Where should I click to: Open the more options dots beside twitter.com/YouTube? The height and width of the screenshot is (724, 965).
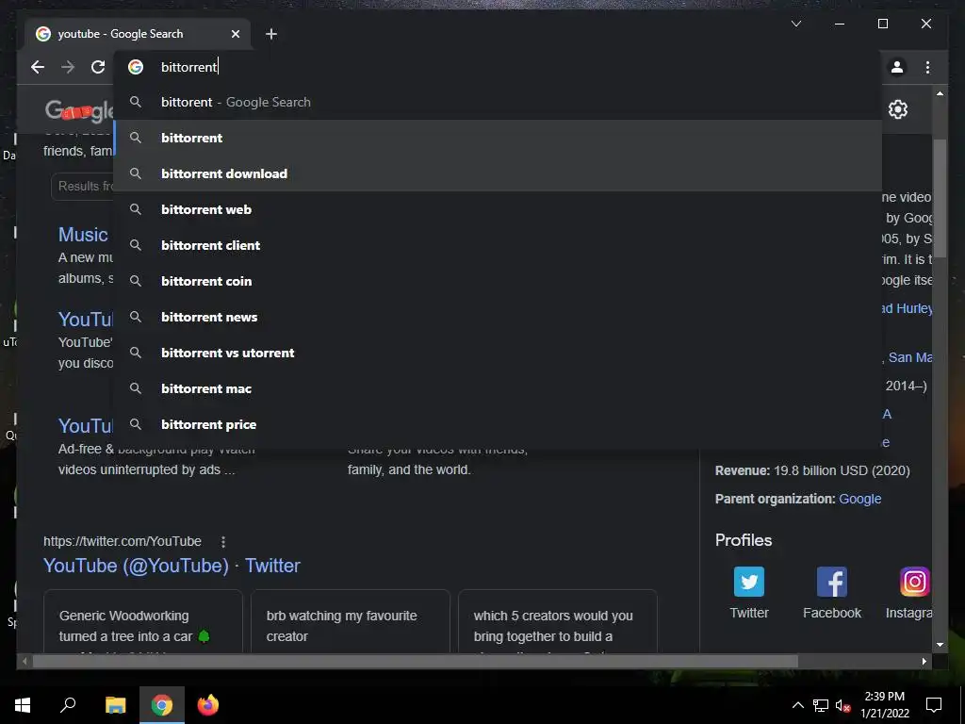[x=222, y=542]
